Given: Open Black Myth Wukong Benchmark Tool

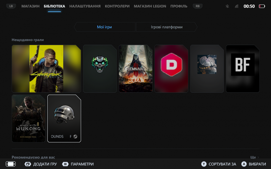Looking at the screenshot, I should (29, 118).
